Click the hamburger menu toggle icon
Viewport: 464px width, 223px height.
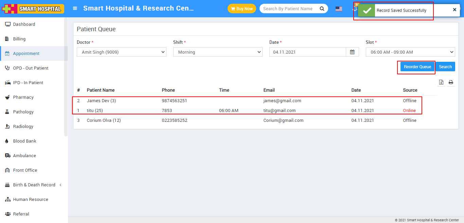(75, 8)
